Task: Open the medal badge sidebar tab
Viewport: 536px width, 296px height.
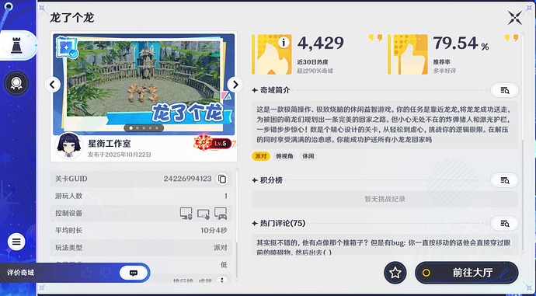Action: click(x=16, y=83)
